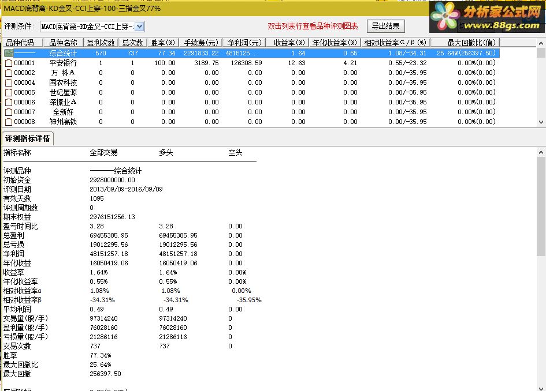Click the stock list scroll-up arrow
The height and width of the screenshot is (391, 546).
click(x=541, y=43)
